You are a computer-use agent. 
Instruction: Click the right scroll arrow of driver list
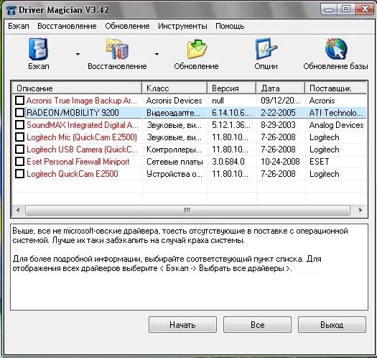(360, 210)
